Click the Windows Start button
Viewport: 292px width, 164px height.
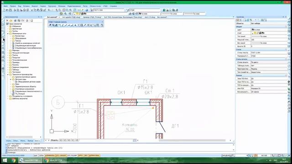(x=5, y=160)
